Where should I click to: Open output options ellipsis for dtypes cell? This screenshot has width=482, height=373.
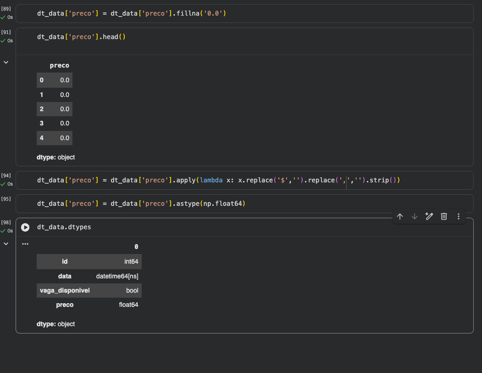tap(25, 244)
